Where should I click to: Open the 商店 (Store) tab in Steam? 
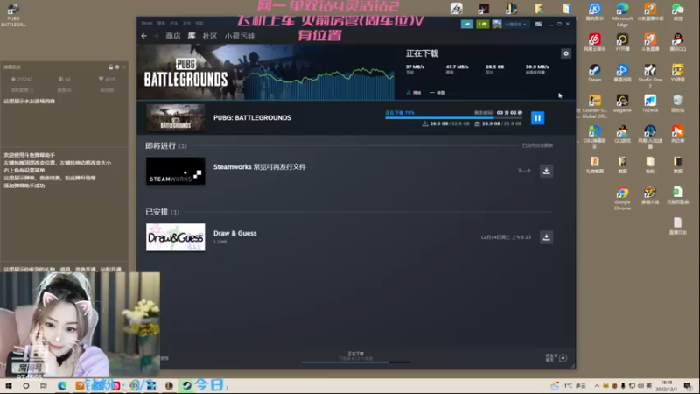[172, 36]
